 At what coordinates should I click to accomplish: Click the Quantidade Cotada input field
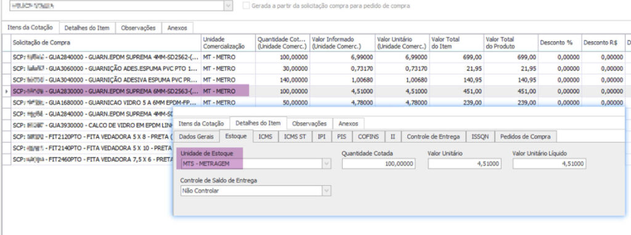(379, 164)
